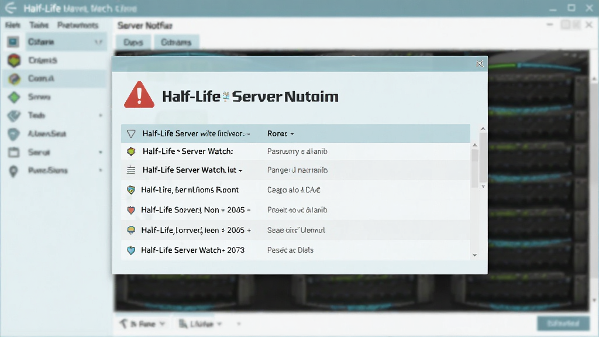
Task: Click the inner list scrollbar up arrow
Action: point(475,145)
